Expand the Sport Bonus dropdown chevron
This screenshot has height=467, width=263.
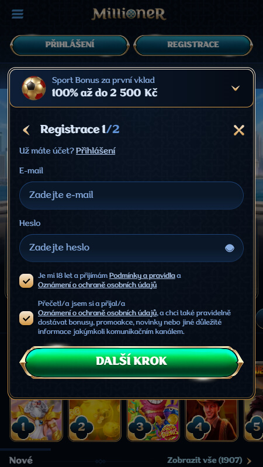click(x=236, y=88)
